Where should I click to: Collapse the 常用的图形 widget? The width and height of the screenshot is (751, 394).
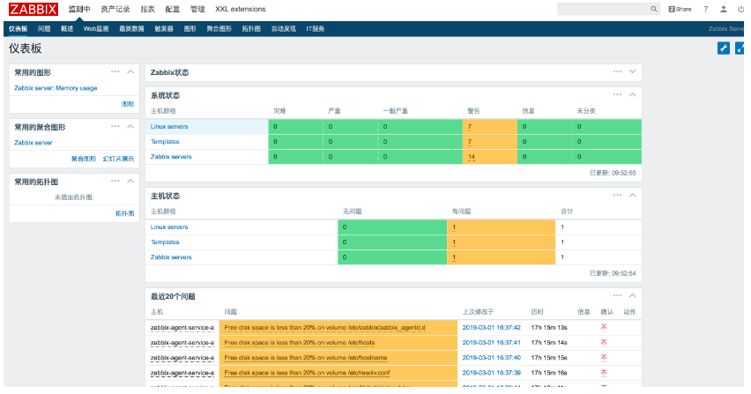pyautogui.click(x=130, y=71)
